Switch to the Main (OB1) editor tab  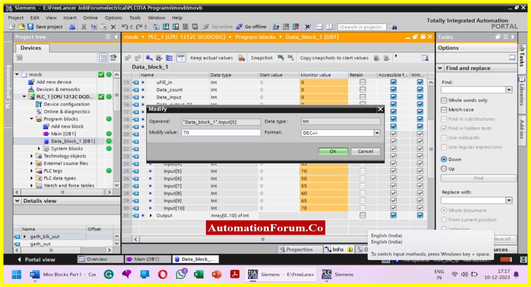(x=148, y=259)
